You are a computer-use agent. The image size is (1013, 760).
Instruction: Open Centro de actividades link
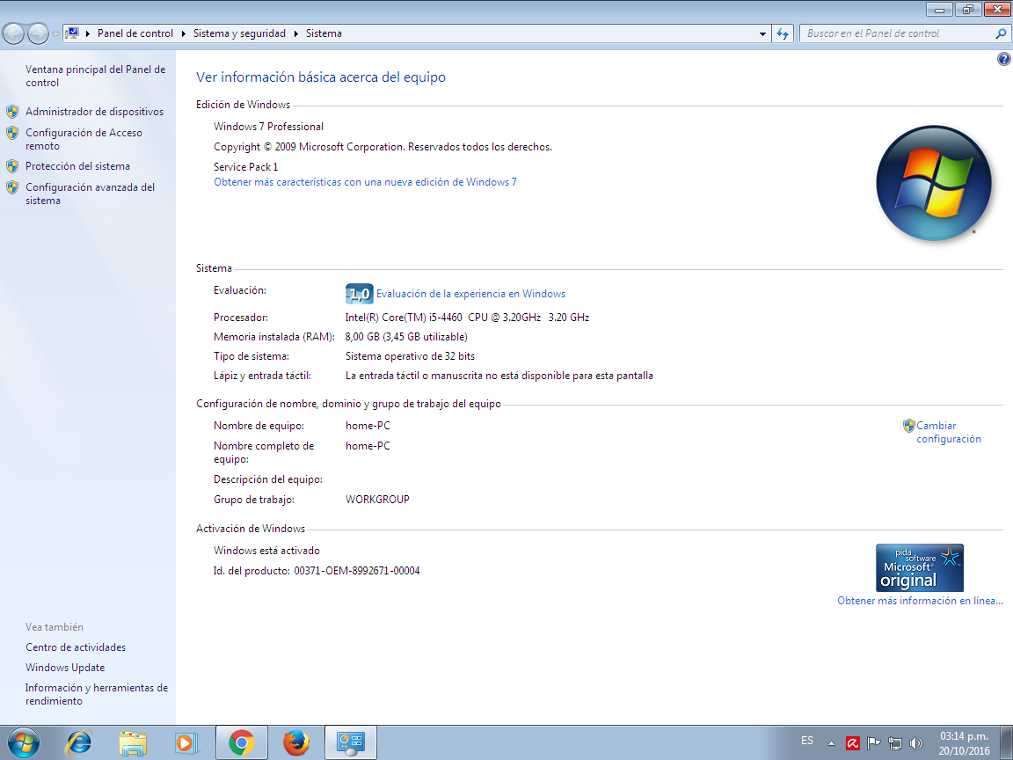[x=76, y=647]
